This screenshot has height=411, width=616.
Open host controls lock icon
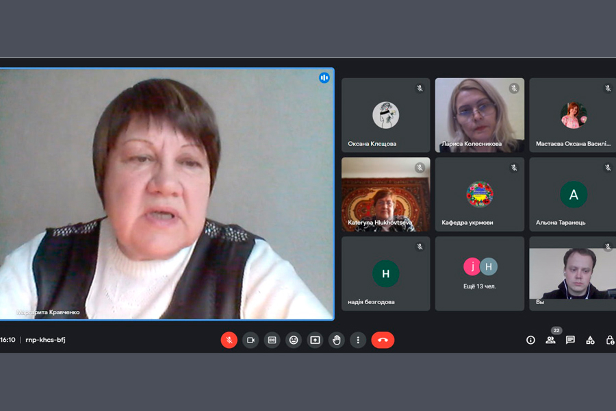click(610, 340)
